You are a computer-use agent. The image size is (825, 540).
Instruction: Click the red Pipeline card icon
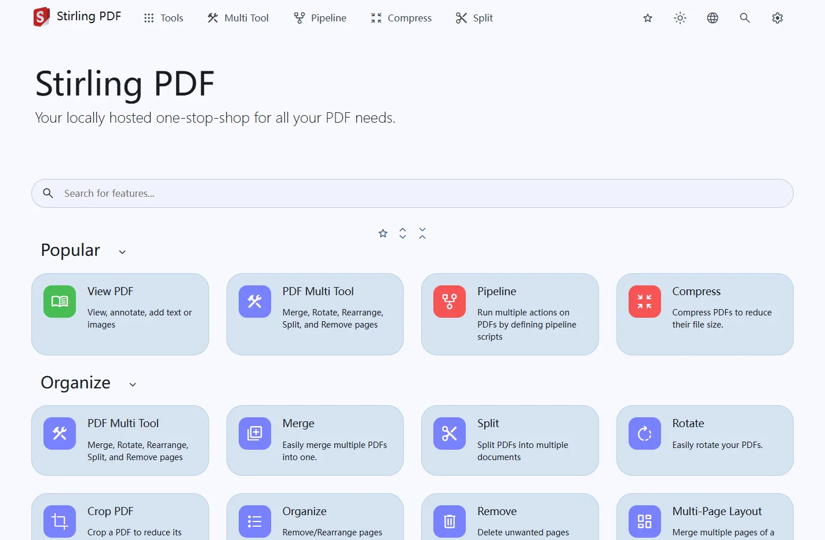[x=450, y=302]
